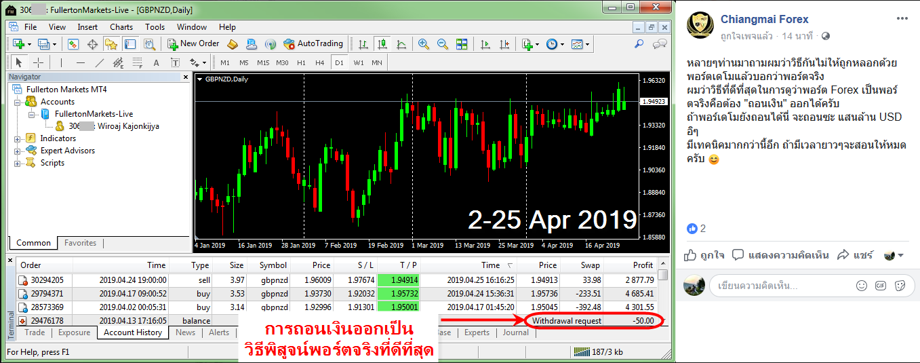This screenshot has width=920, height=363.
Task: Switch chart to candlesticks
Action: 382,44
